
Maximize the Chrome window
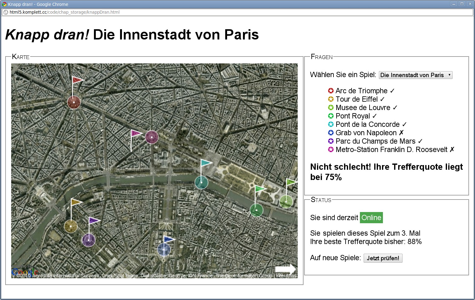pos(462,4)
